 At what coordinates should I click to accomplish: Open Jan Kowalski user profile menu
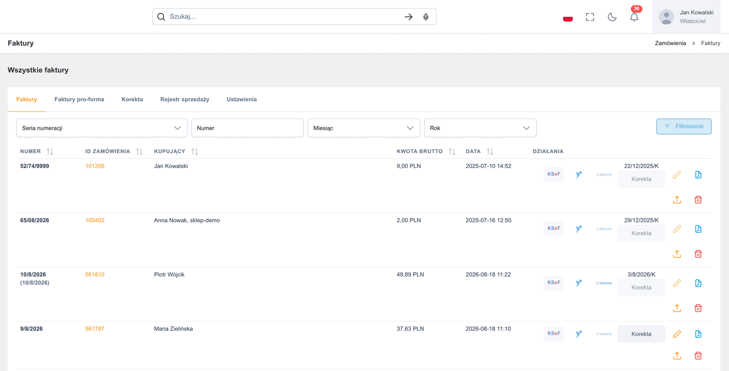(686, 17)
